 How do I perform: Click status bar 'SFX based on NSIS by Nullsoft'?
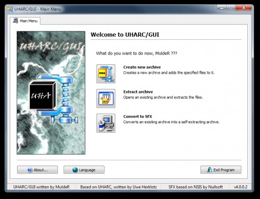point(196,187)
